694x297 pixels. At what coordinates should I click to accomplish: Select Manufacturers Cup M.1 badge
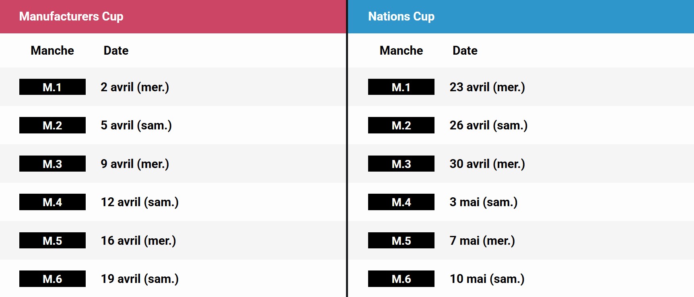click(52, 87)
